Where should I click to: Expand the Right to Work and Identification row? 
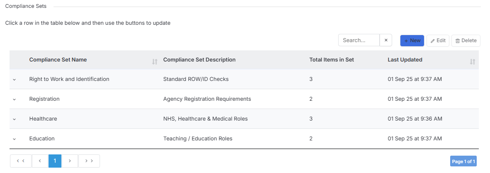(x=14, y=79)
